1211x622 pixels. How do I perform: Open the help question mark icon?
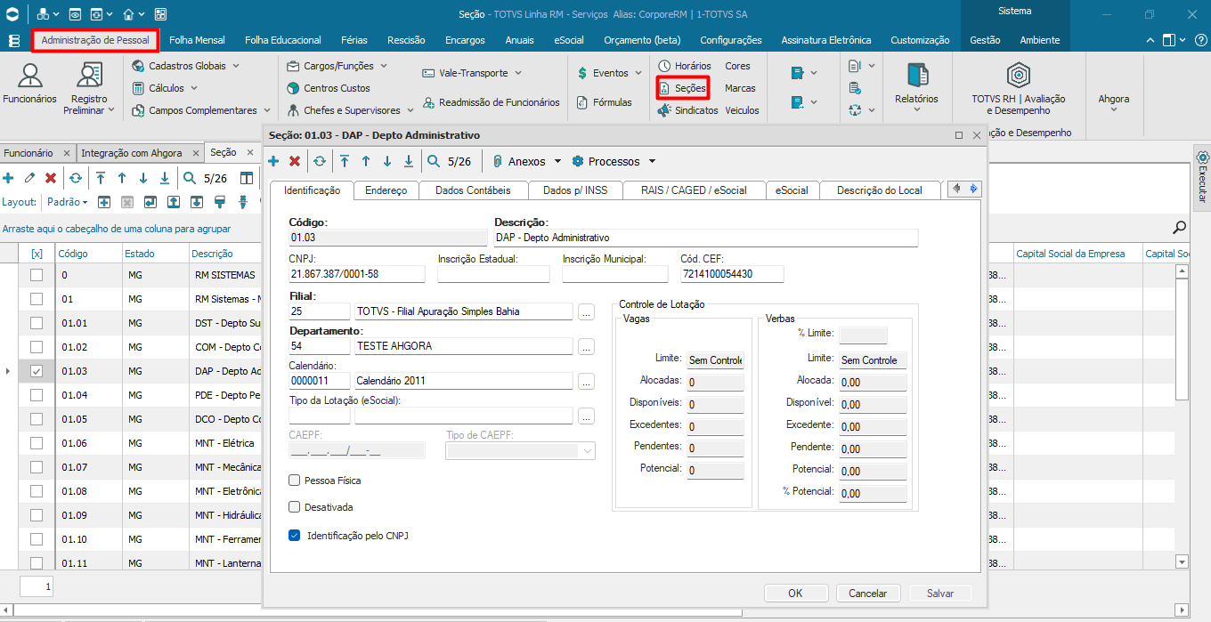1199,40
